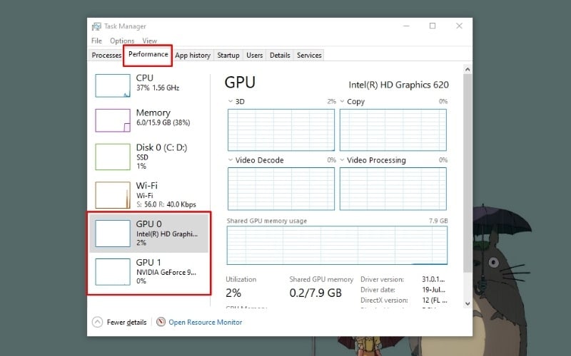Click the Video Decode usage graph
571x356 pixels.
281,189
